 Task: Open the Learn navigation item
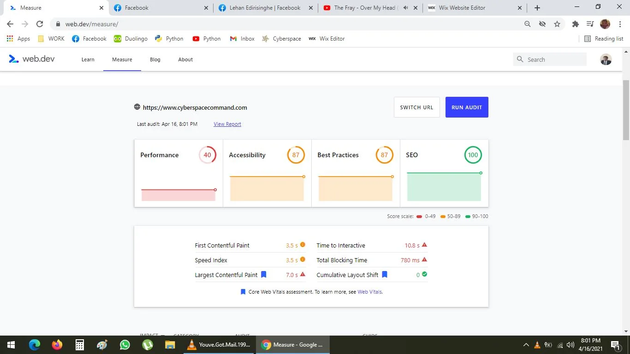coord(88,59)
